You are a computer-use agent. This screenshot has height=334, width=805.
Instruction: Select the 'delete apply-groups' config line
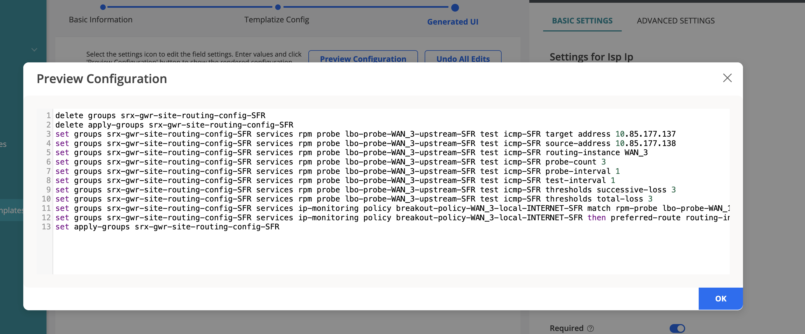[x=174, y=125]
